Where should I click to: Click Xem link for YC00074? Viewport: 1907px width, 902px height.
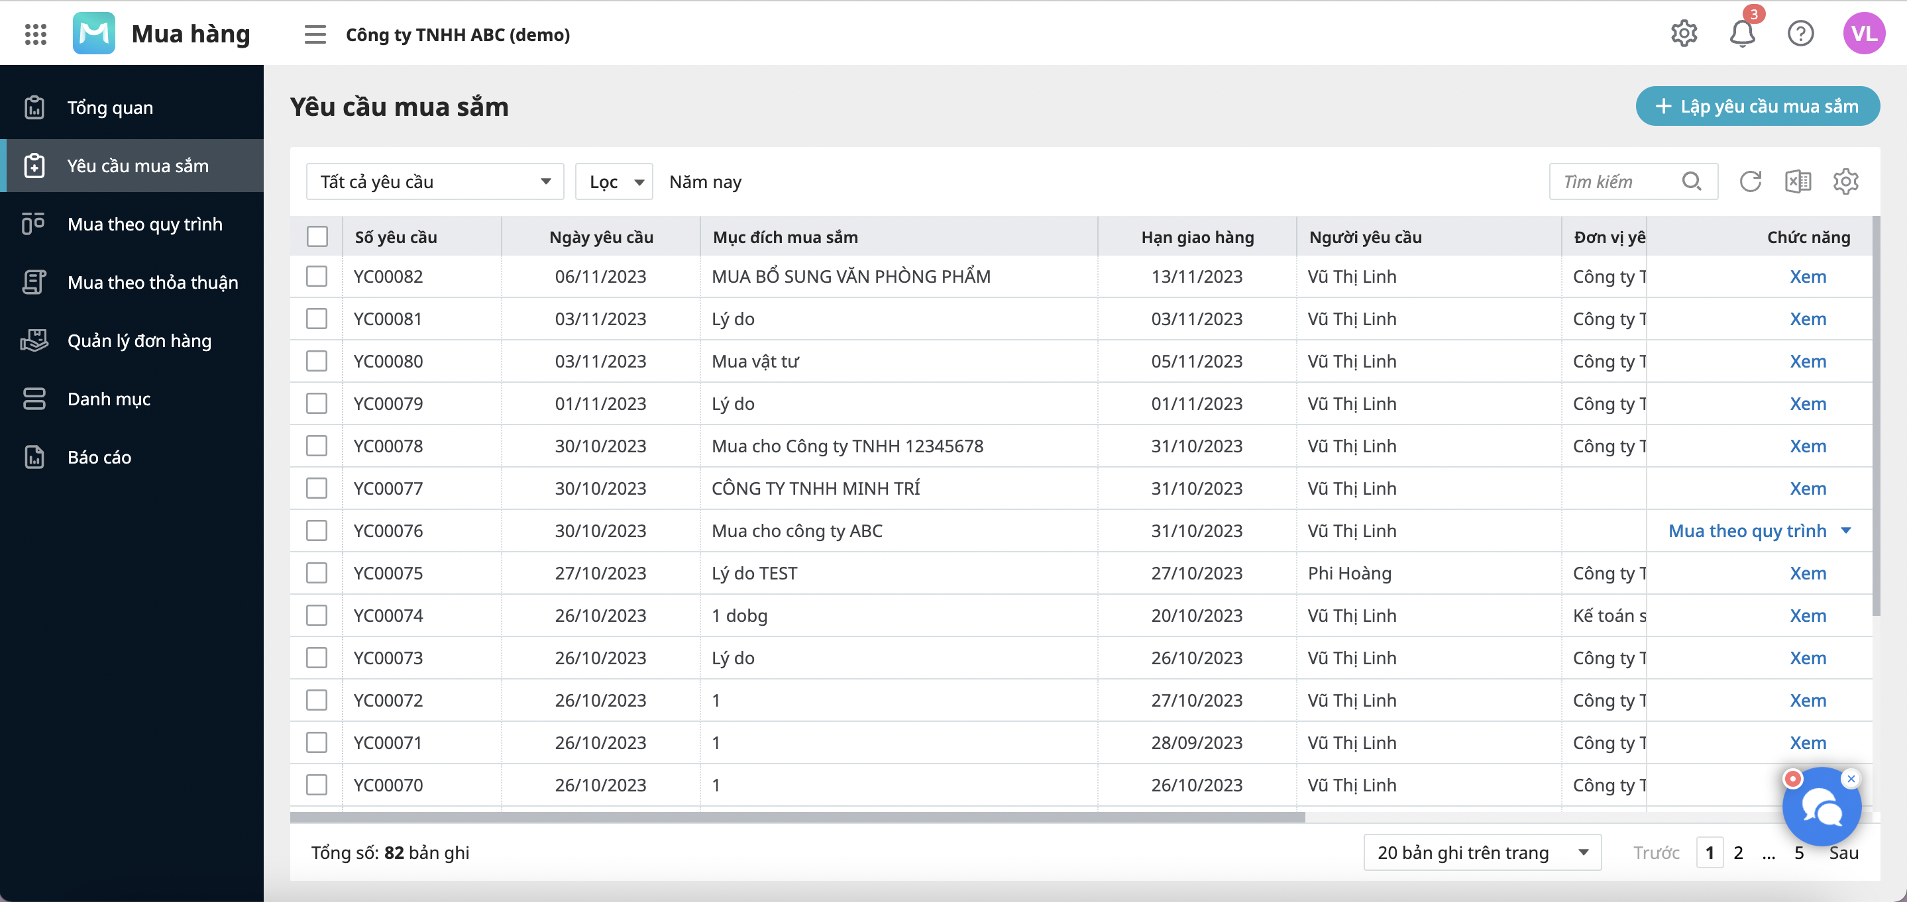coord(1808,615)
